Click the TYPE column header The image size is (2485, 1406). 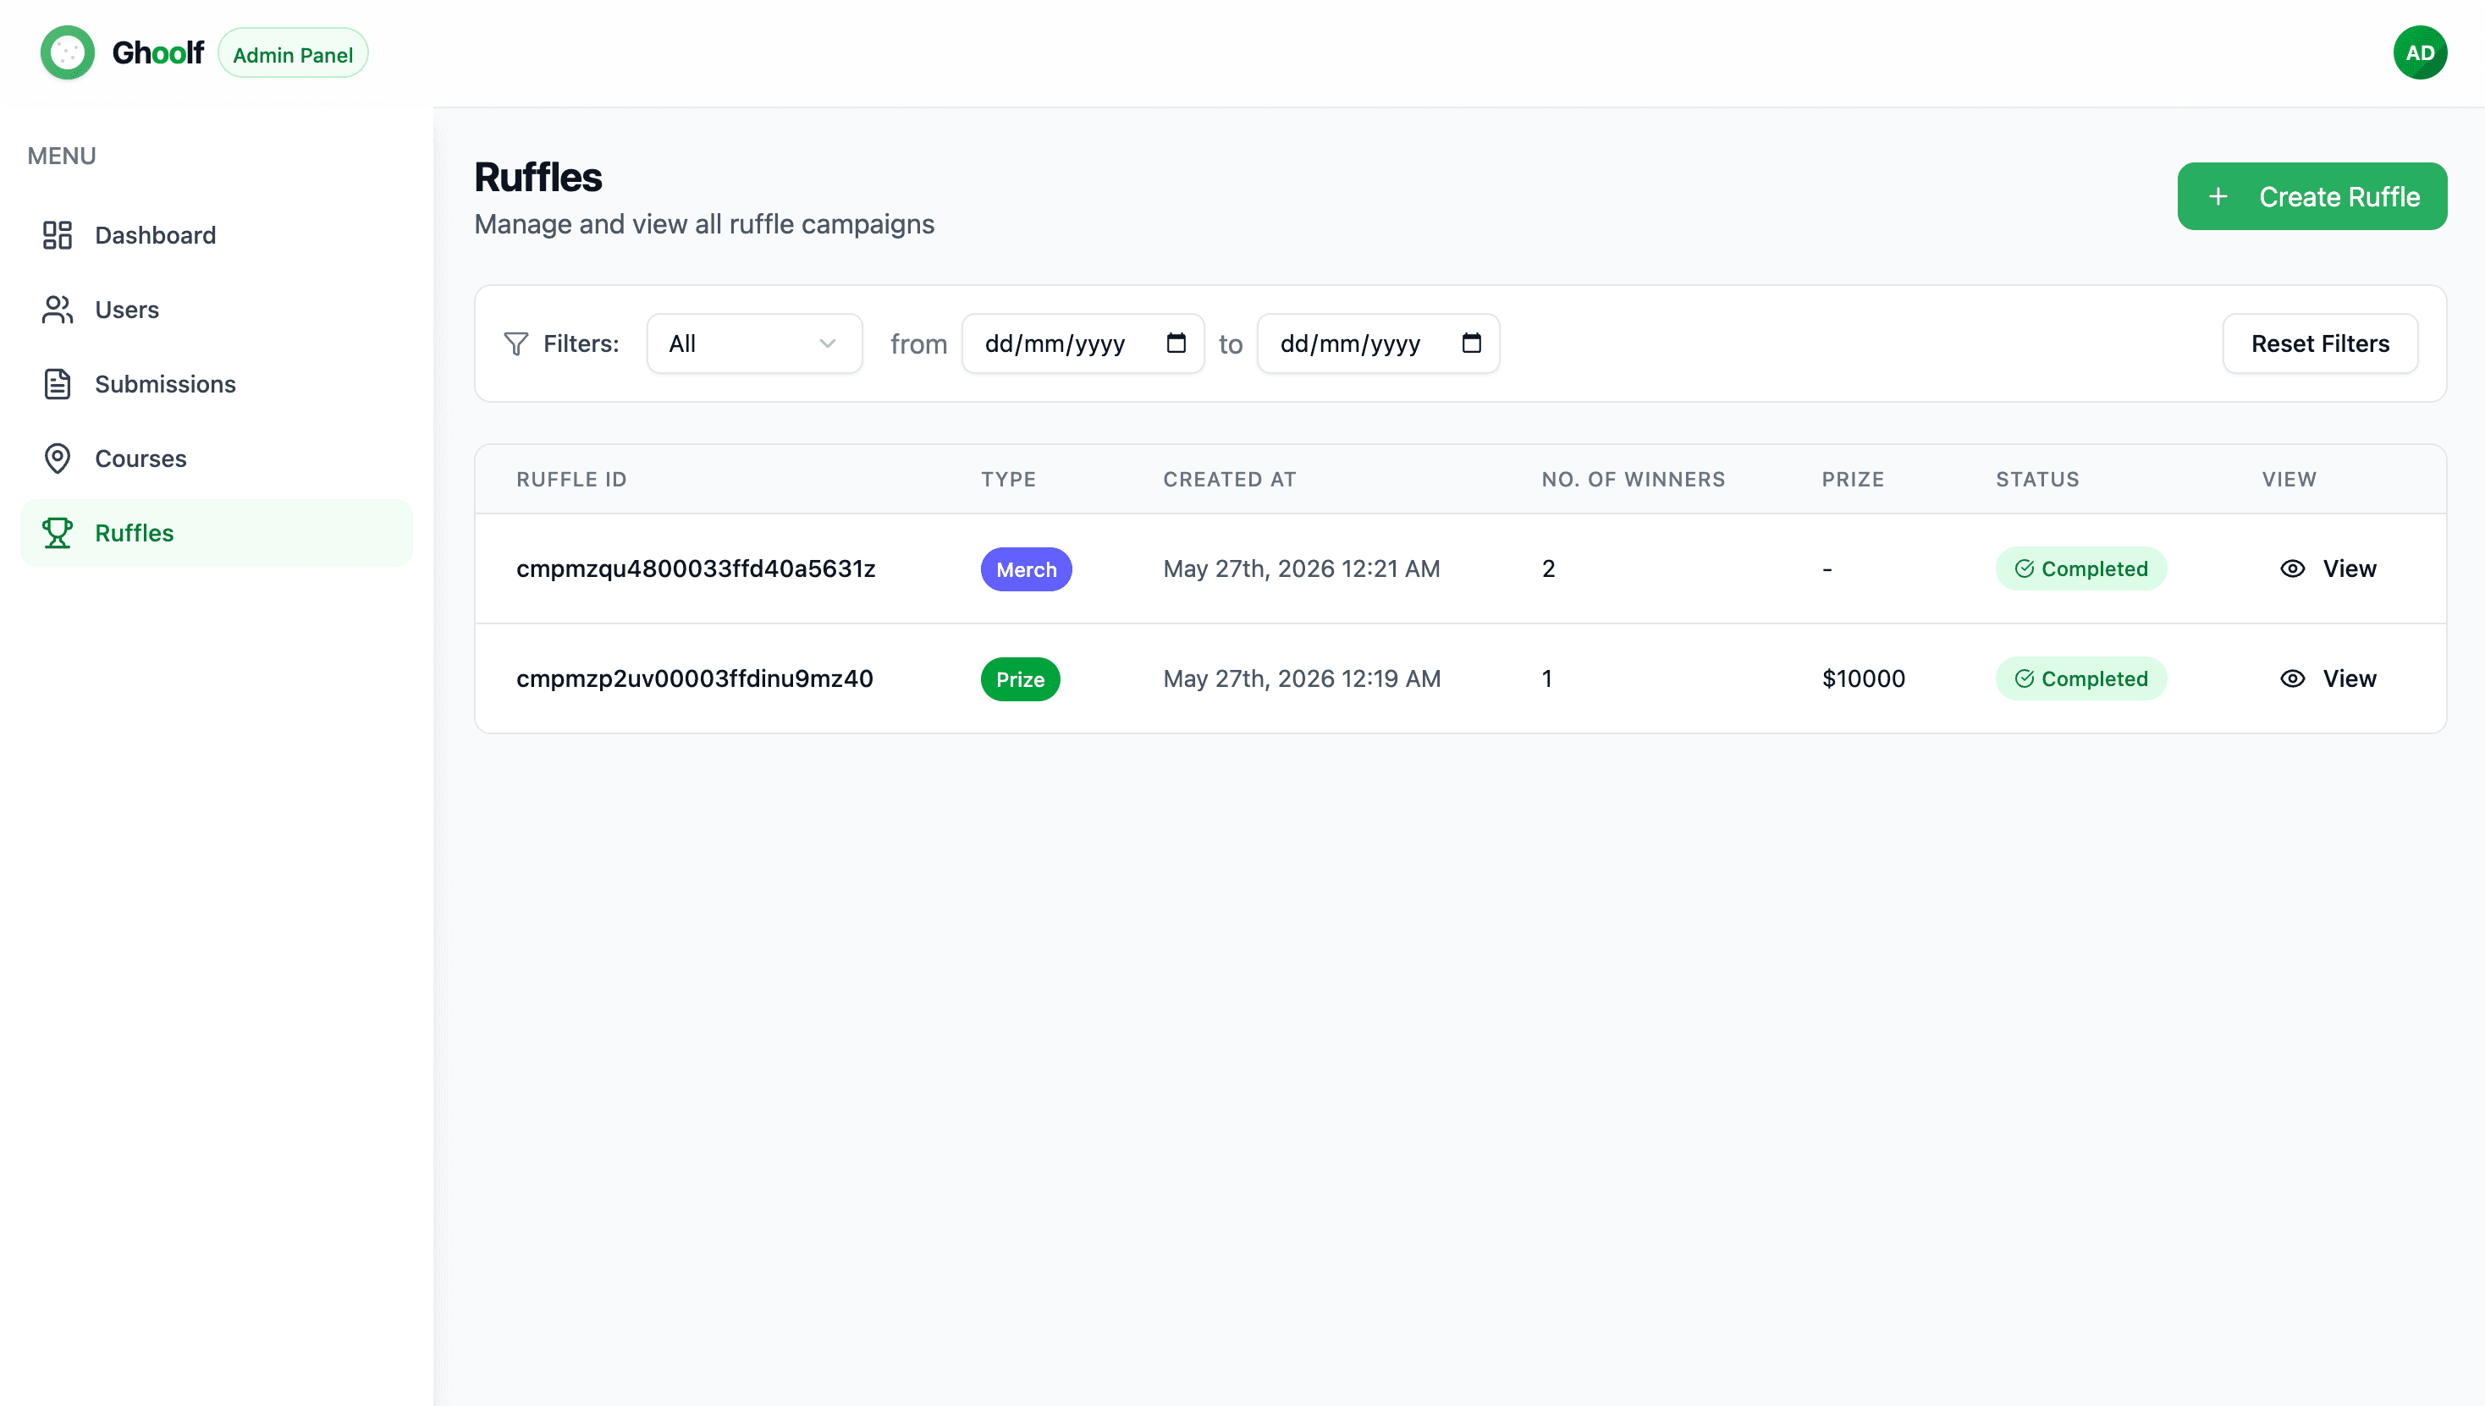point(1009,479)
